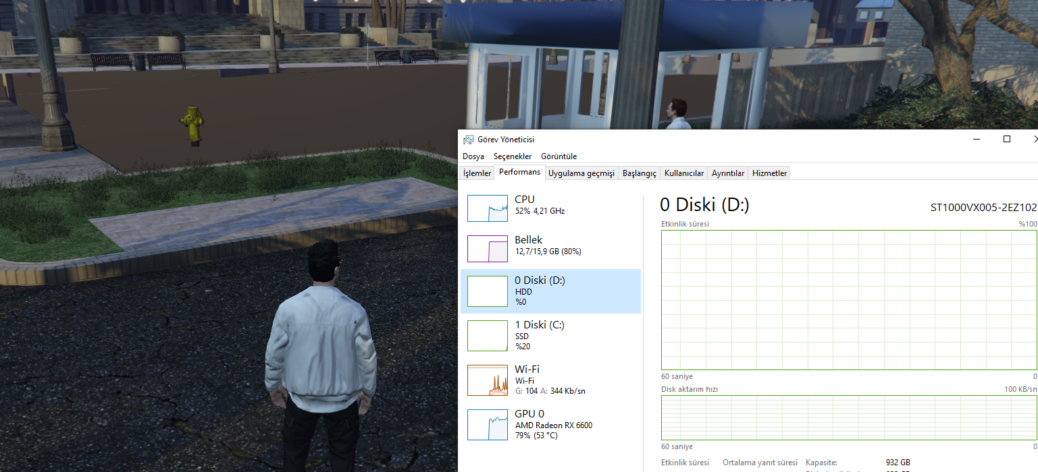
Task: Click the SSD label under 1 Diski
Action: (522, 336)
